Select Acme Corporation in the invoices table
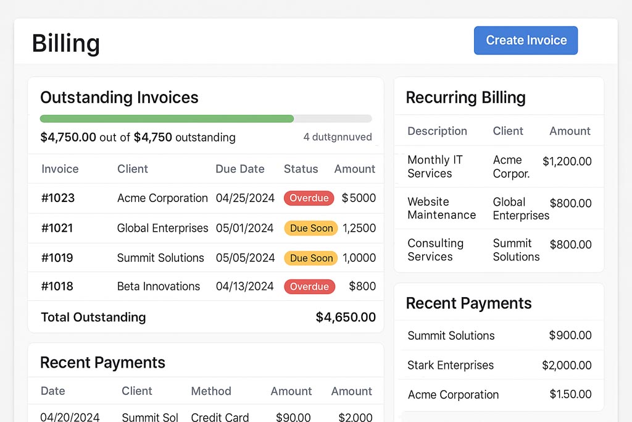Image resolution: width=632 pixels, height=422 pixels. pyautogui.click(x=162, y=198)
